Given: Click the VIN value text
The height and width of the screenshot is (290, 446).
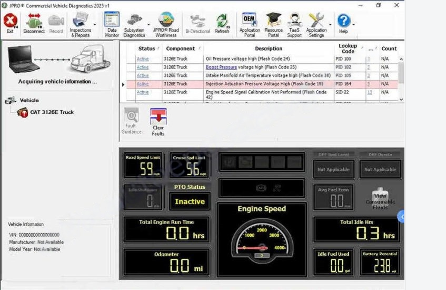Looking at the screenshot, I should tap(39, 235).
